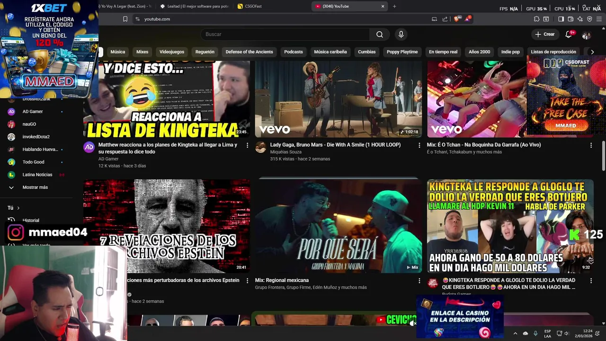The height and width of the screenshot is (341, 606).
Task: Open the Miquéias Souza channel avatar
Action: click(260, 147)
